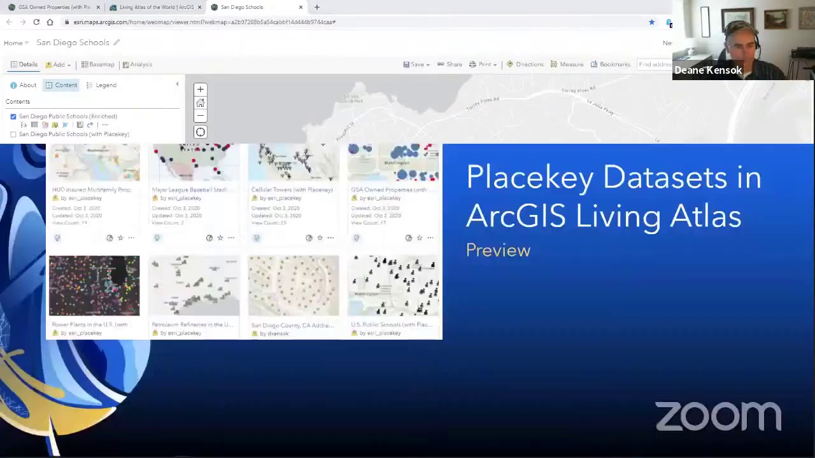Show legend for Enriched schools layer
The image size is (815, 458).
[x=24, y=125]
